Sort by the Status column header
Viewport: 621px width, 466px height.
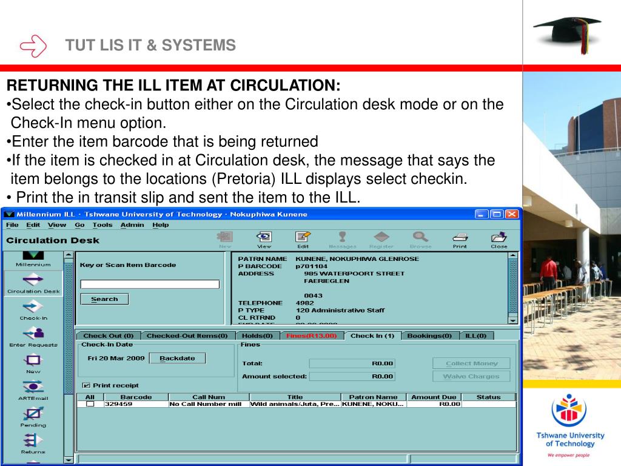pos(489,397)
